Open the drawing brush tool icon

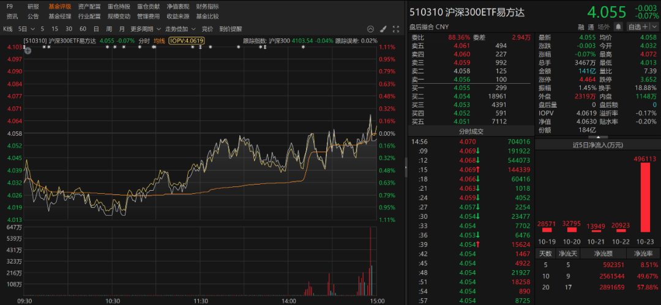383,29
